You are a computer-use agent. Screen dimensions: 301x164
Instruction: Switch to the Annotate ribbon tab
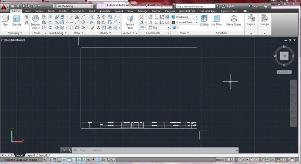click(105, 11)
